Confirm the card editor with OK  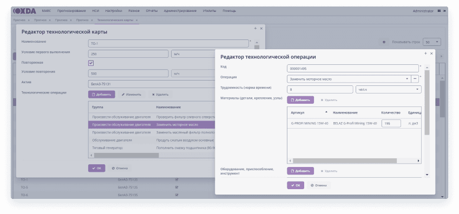tap(96, 168)
